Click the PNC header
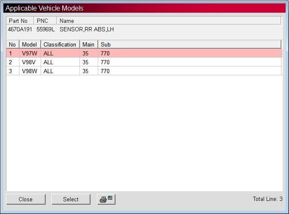289x214 pixels. 45,21
